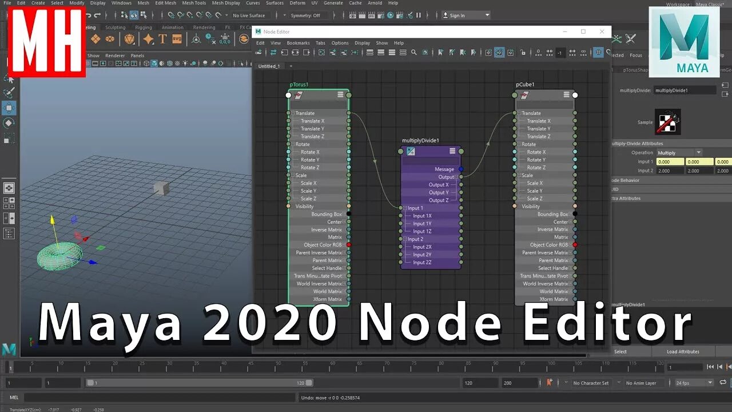Click the multiplyDivide name input field
Viewport: 732px width, 412px height.
tap(685, 90)
